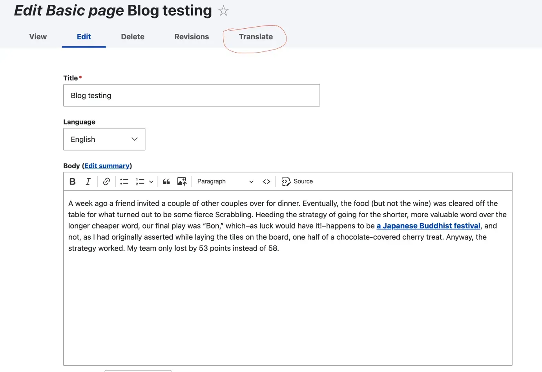Switch editor to Source mode

[297, 181]
